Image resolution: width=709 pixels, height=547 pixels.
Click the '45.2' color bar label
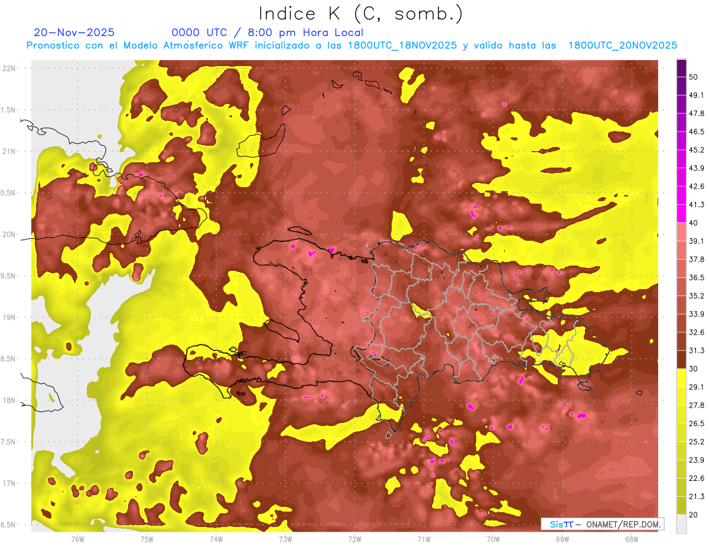click(697, 150)
